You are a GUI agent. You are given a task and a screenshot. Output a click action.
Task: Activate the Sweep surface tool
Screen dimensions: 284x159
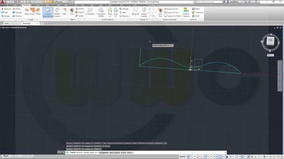coord(5,16)
